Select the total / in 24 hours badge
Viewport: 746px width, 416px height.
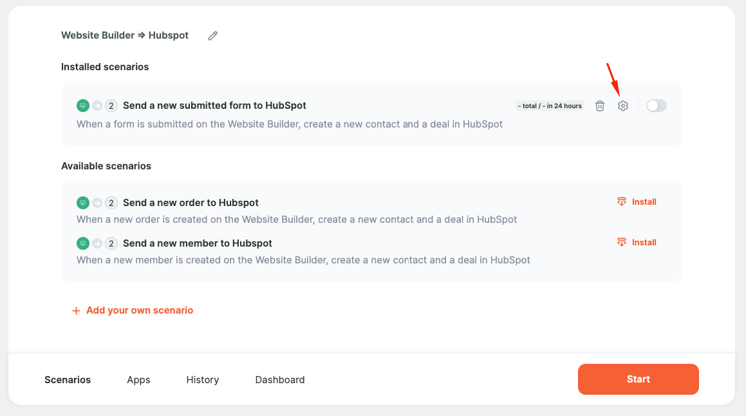(x=550, y=106)
